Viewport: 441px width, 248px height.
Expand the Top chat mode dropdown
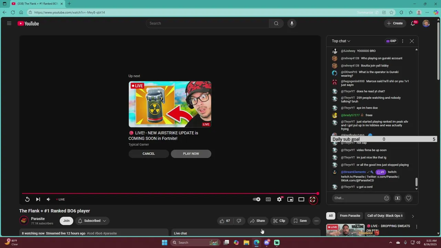[341, 41]
